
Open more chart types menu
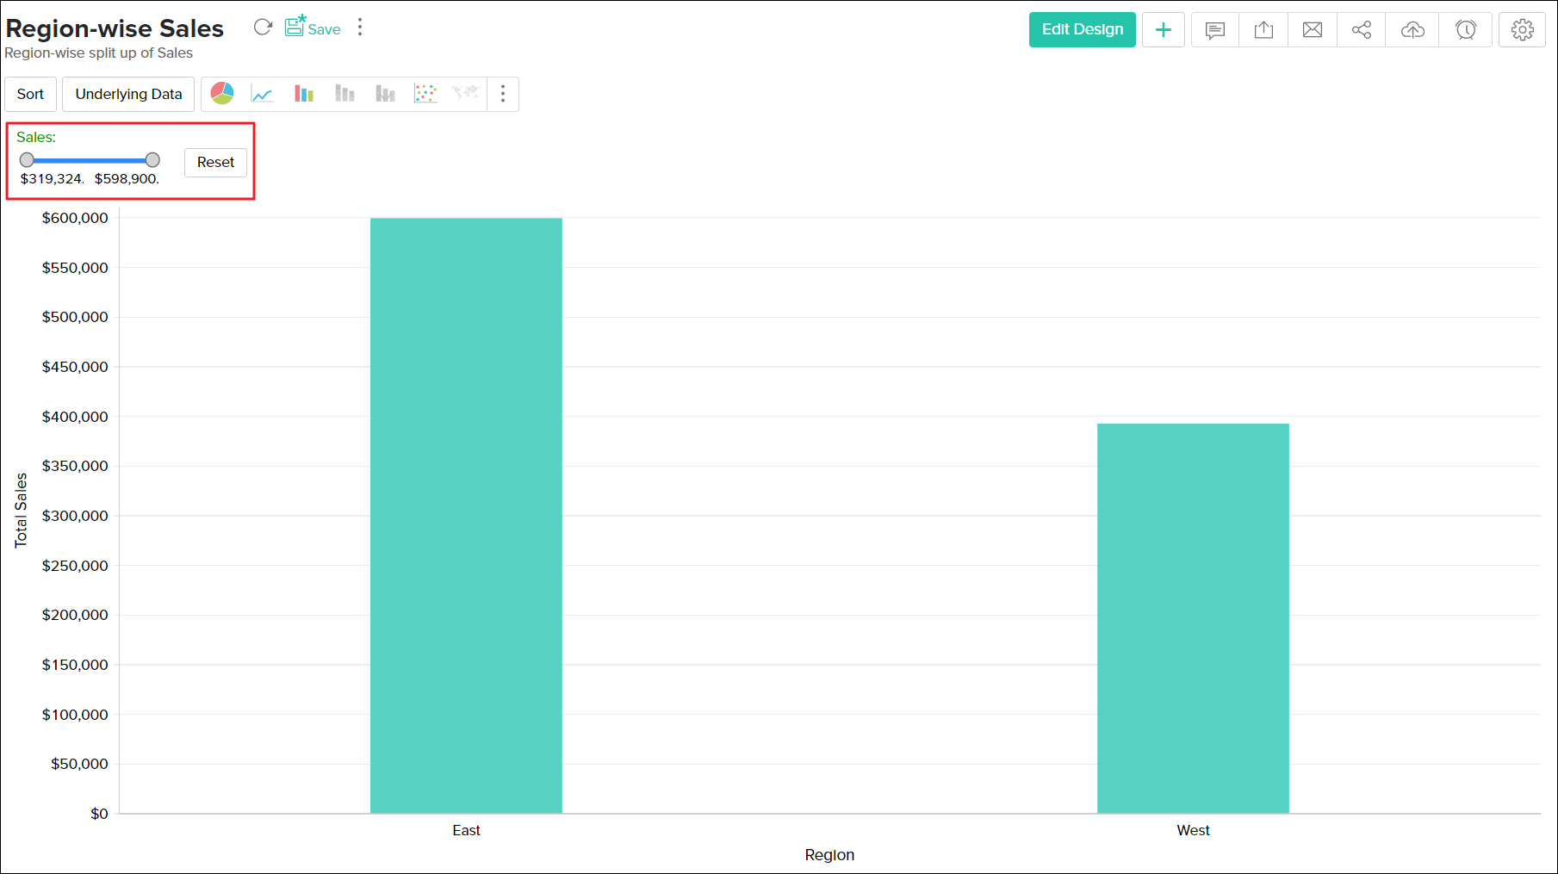coord(503,94)
